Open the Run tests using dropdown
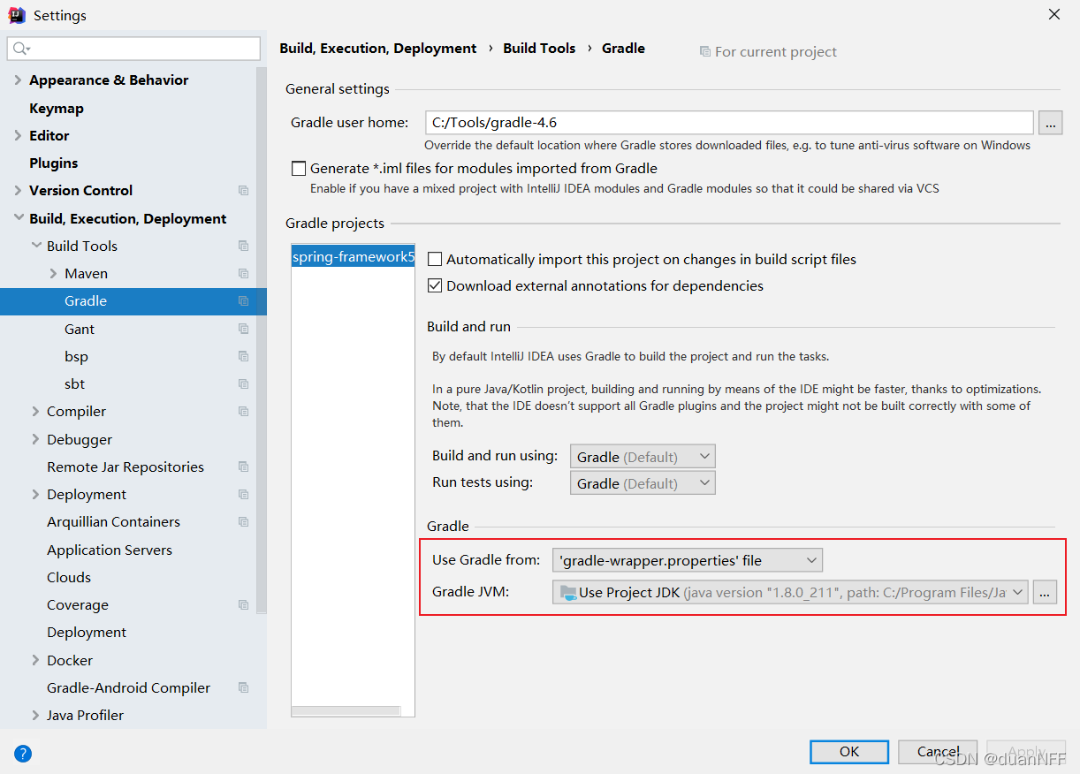Image resolution: width=1080 pixels, height=774 pixels. pos(643,483)
